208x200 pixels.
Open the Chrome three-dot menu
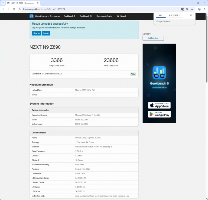(204, 9)
